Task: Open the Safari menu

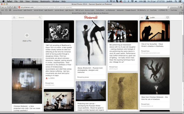Action: coord(9,1)
